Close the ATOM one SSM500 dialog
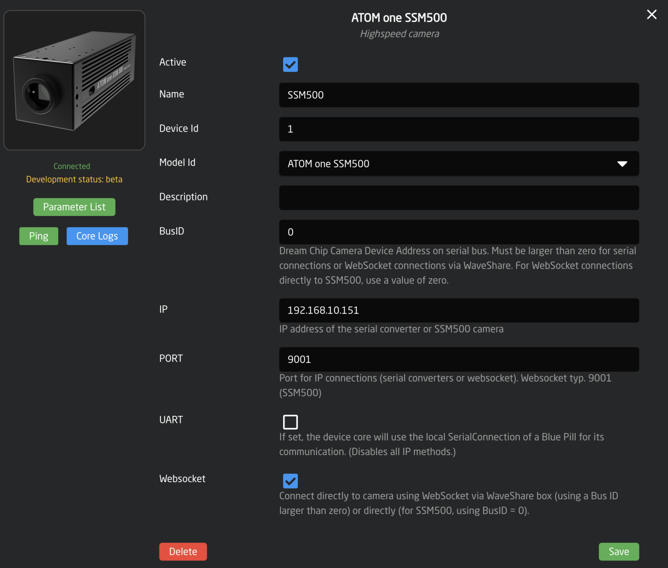The image size is (668, 568). point(651,15)
